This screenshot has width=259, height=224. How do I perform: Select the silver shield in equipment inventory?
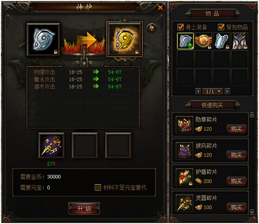pyautogui.click(x=185, y=41)
